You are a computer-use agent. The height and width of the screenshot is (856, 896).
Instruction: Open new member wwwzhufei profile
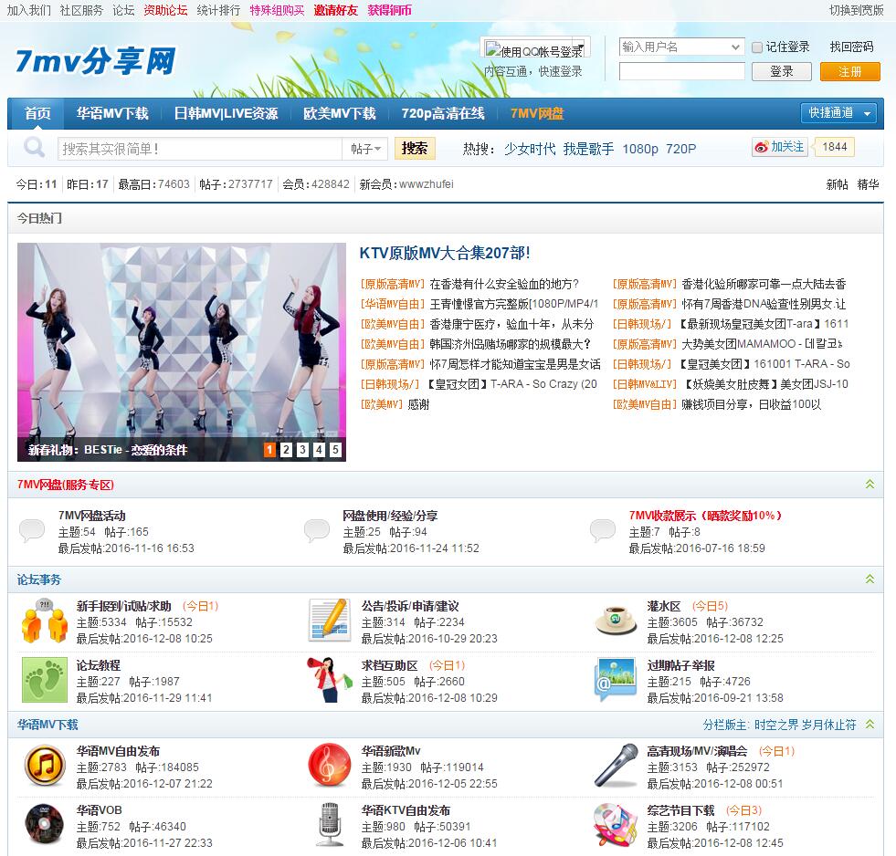pos(427,183)
